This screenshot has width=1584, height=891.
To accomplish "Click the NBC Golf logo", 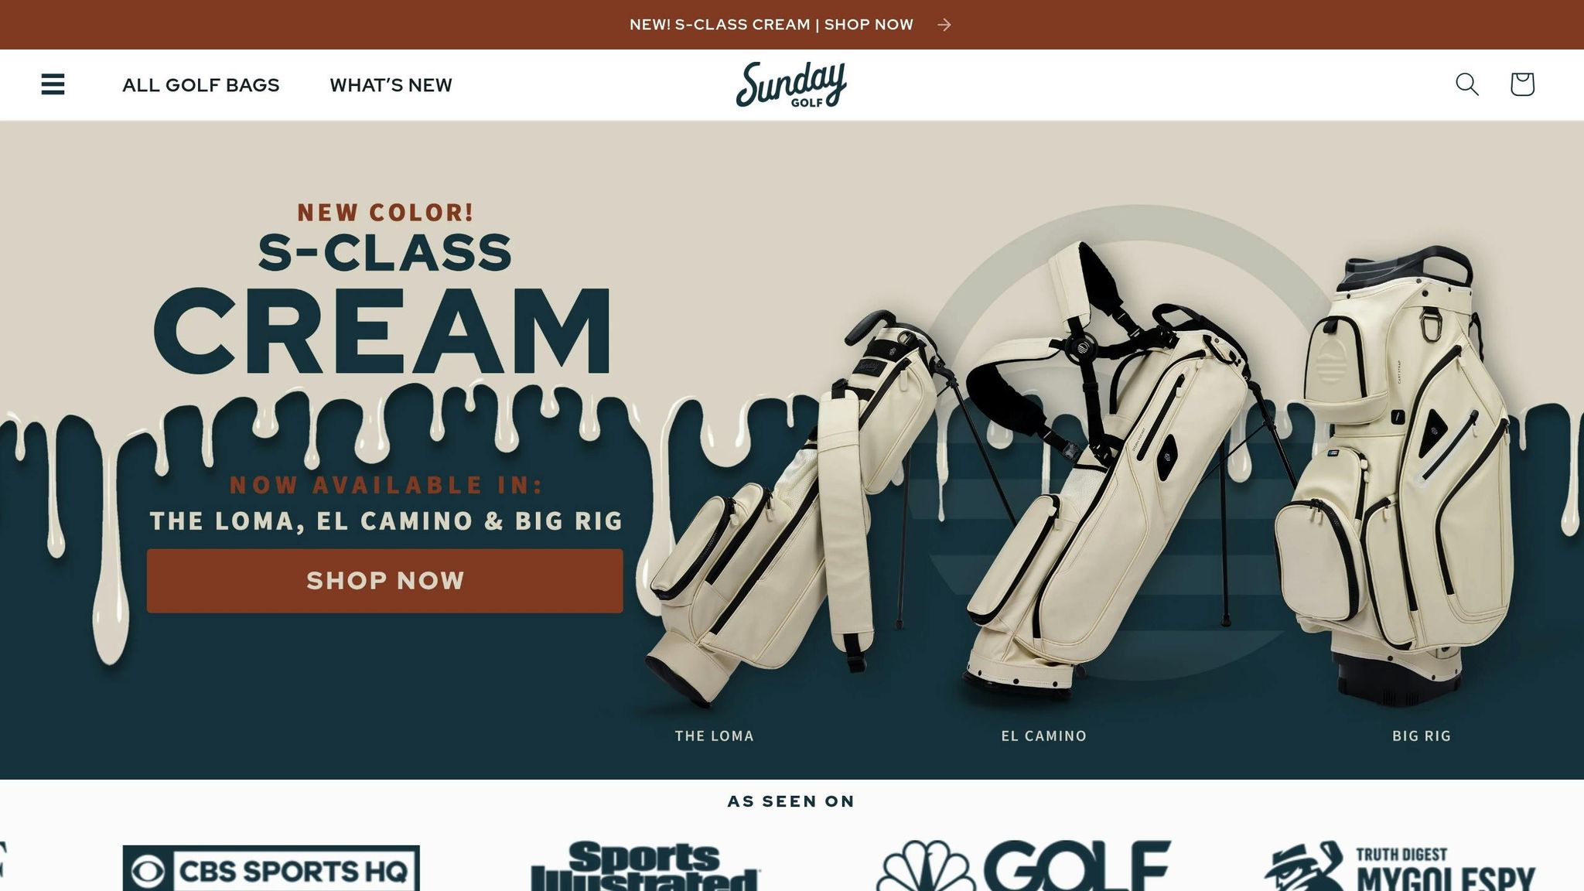I will pos(1023,866).
